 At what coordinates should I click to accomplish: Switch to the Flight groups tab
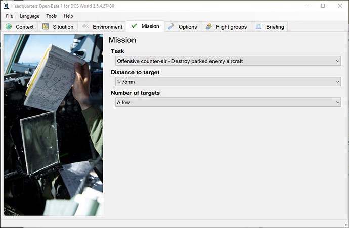231,27
